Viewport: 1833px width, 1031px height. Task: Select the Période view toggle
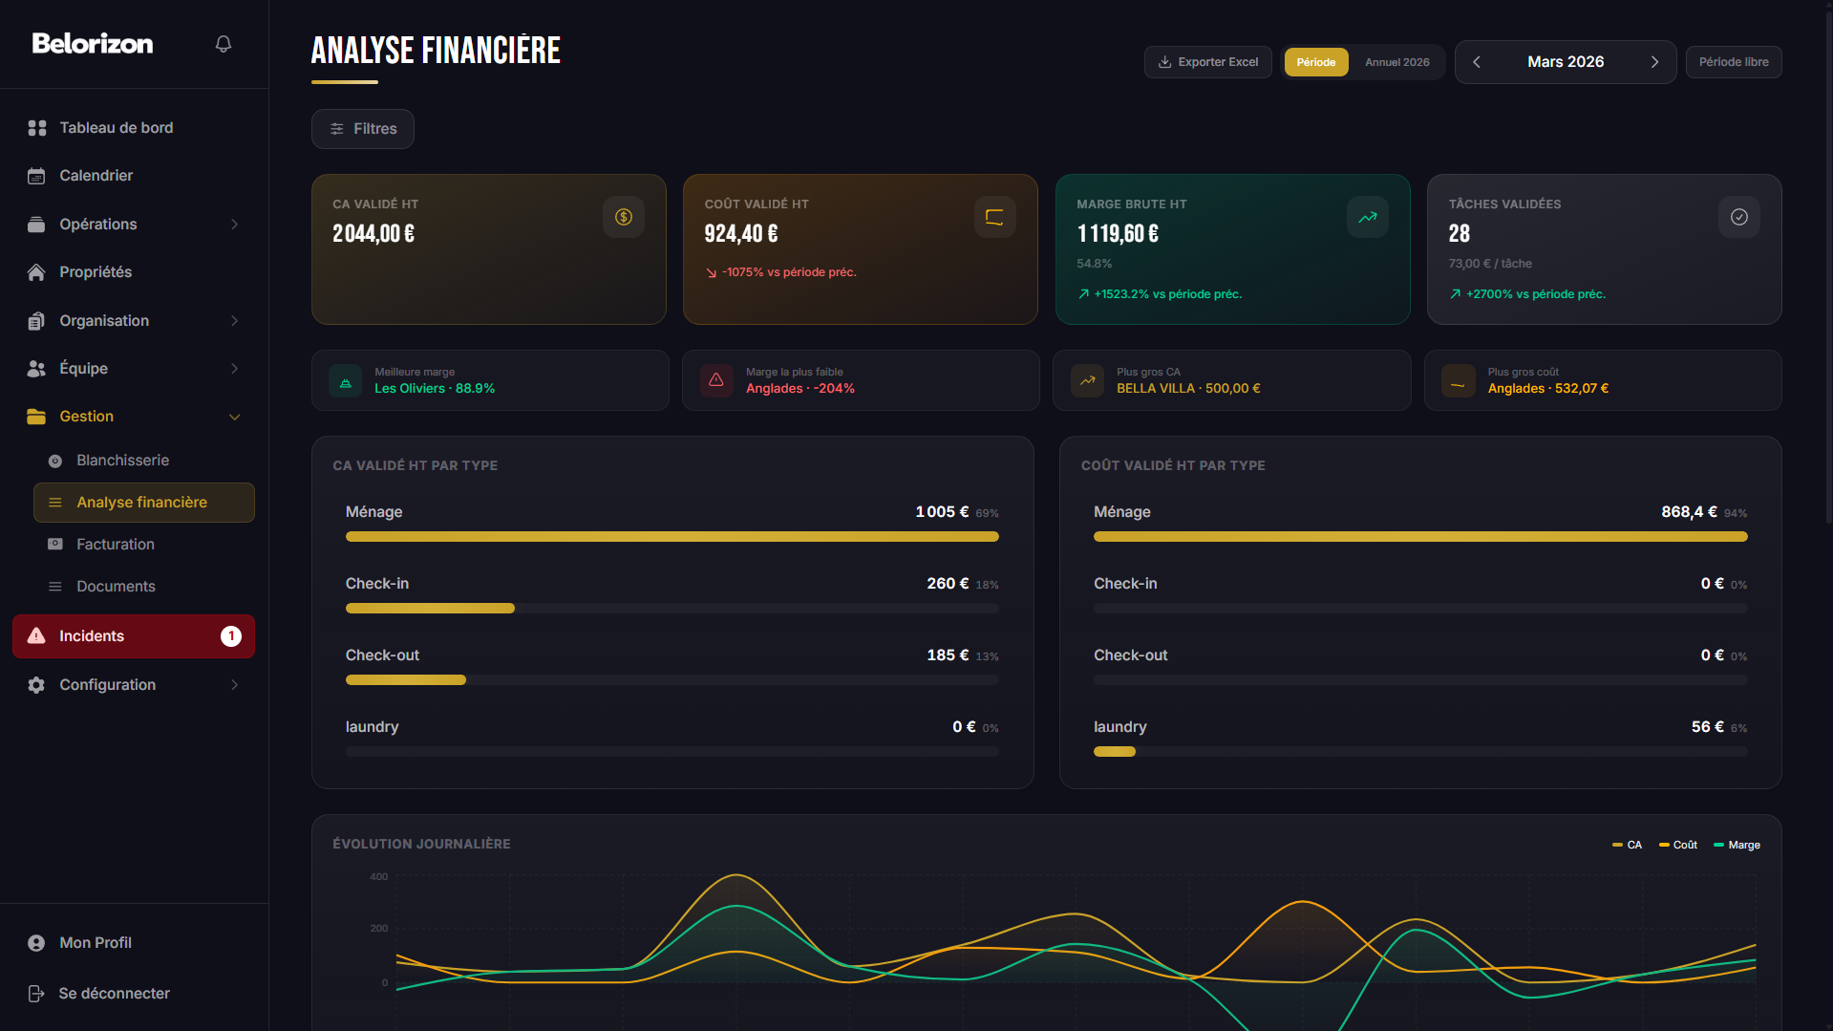tap(1315, 62)
